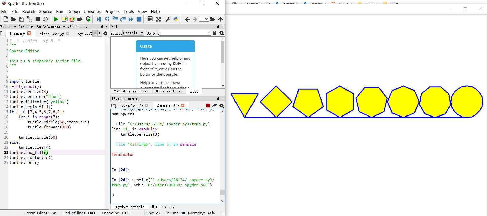The width and height of the screenshot is (487, 216).
Task: Open Preferences wrench icon
Action: [168, 19]
